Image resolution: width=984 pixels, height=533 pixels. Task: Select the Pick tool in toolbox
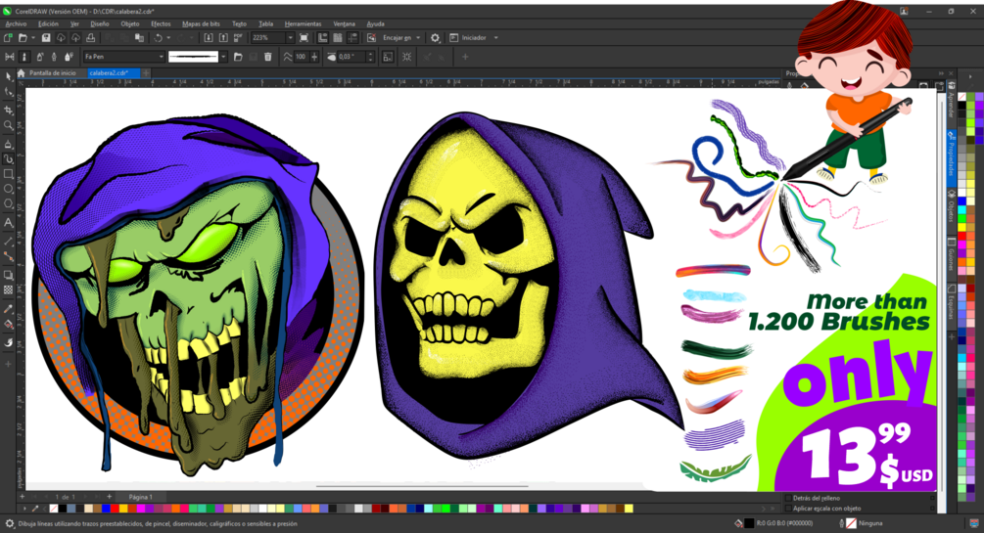click(x=8, y=76)
